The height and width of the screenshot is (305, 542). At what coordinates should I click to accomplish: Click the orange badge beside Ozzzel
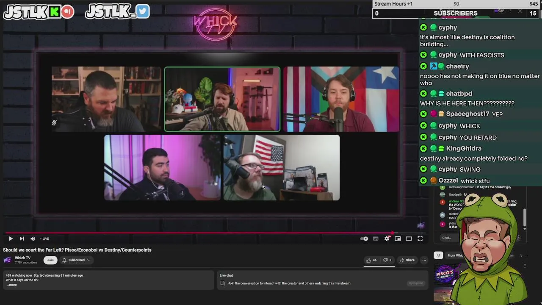[x=434, y=180]
